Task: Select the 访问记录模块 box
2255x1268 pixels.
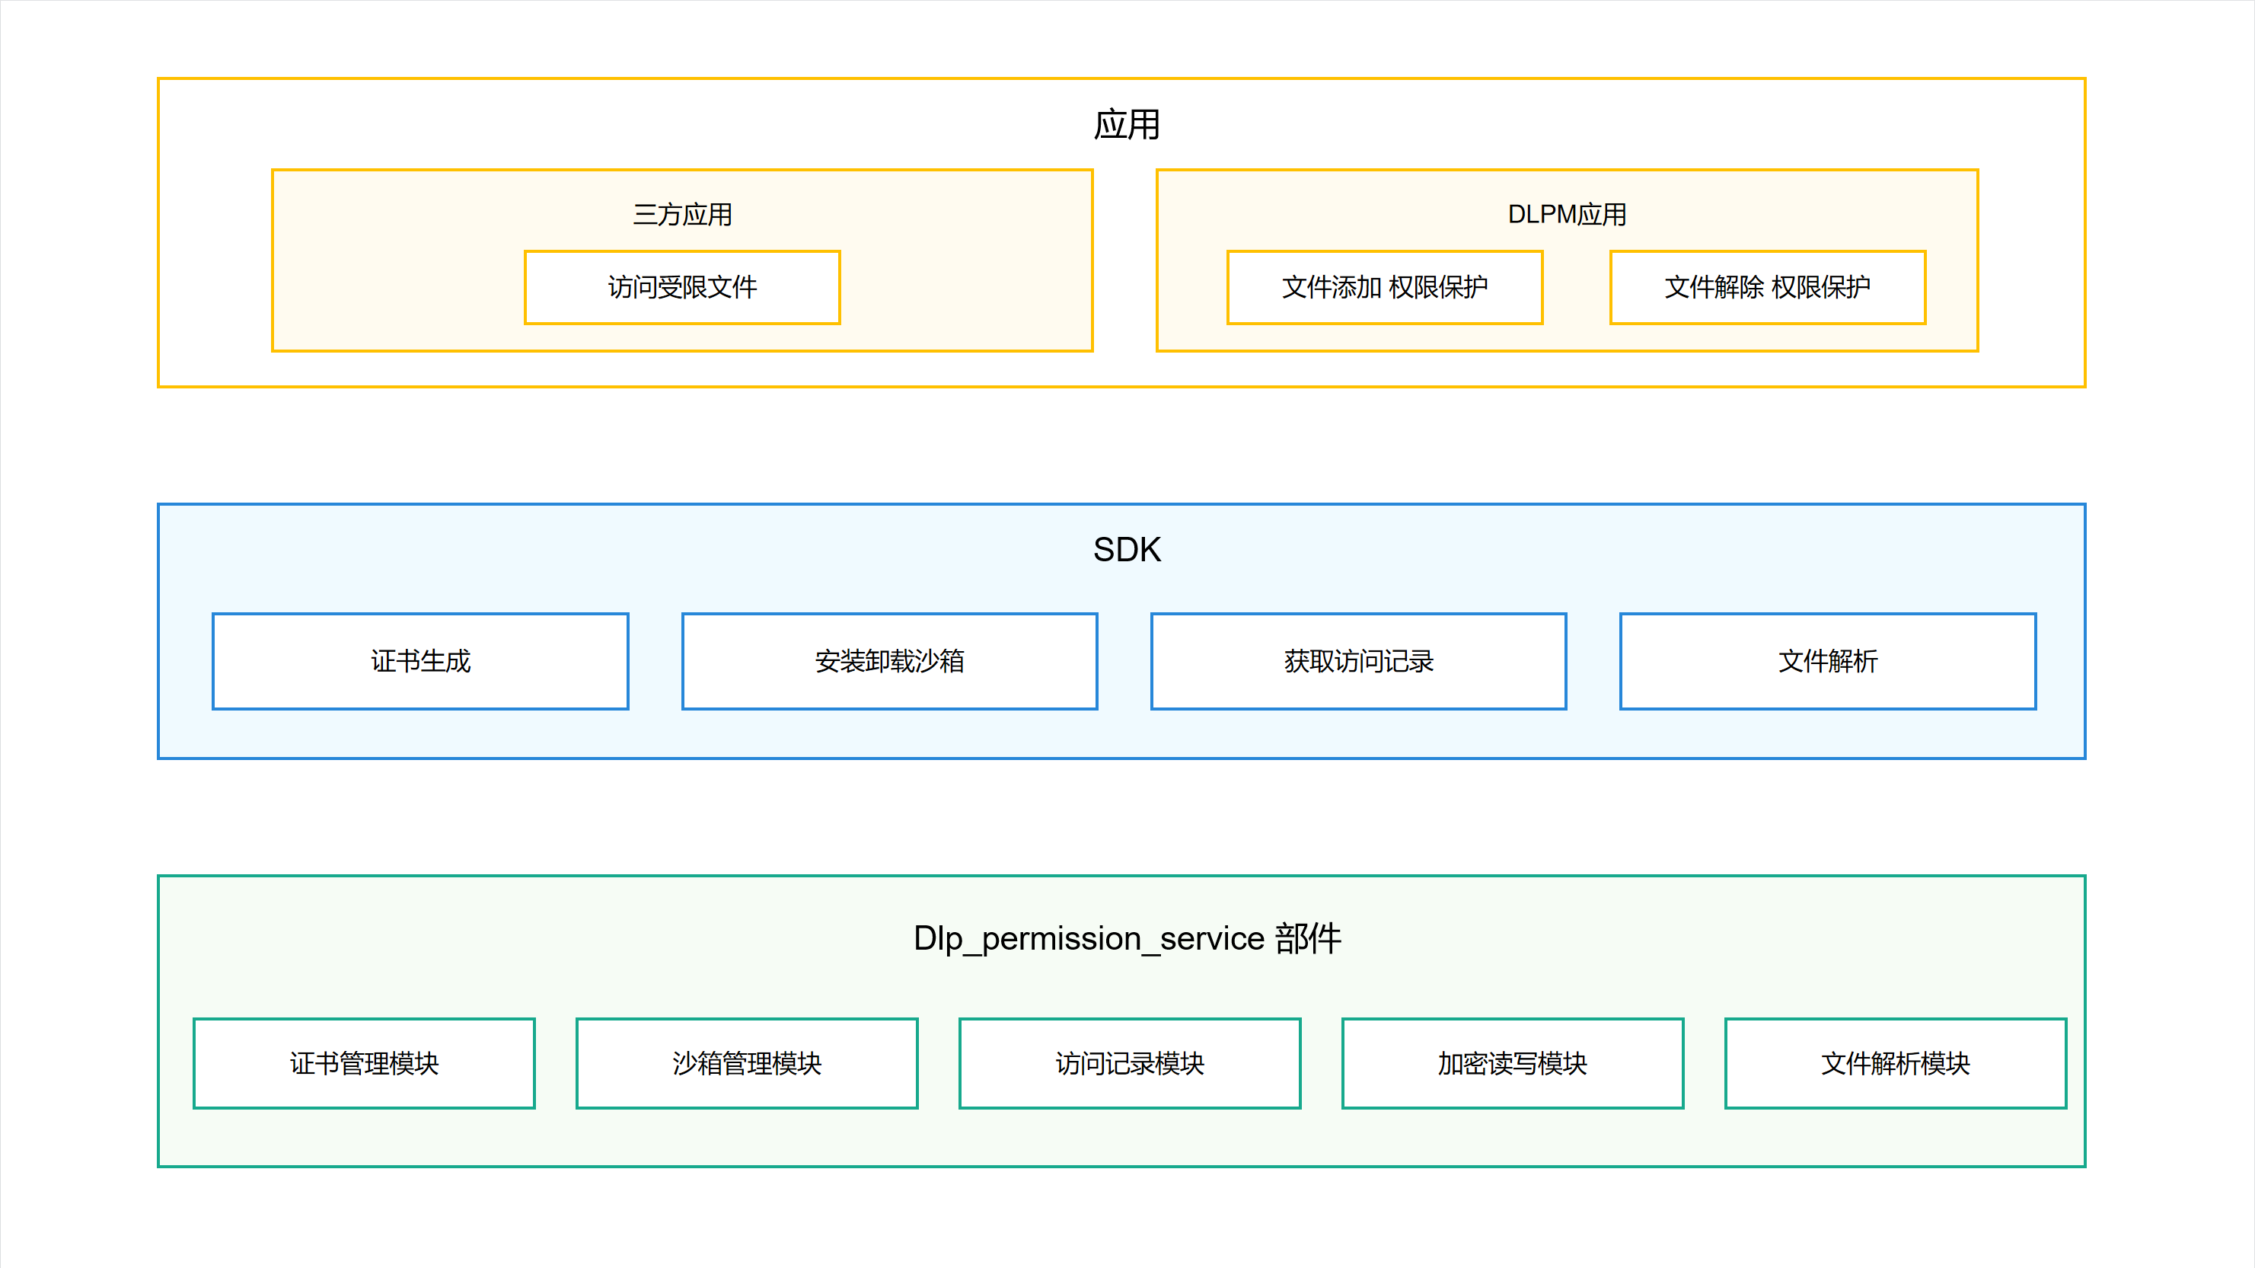Action: tap(1129, 1063)
